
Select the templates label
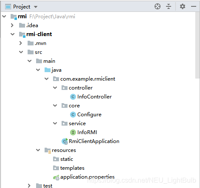(x=72, y=168)
